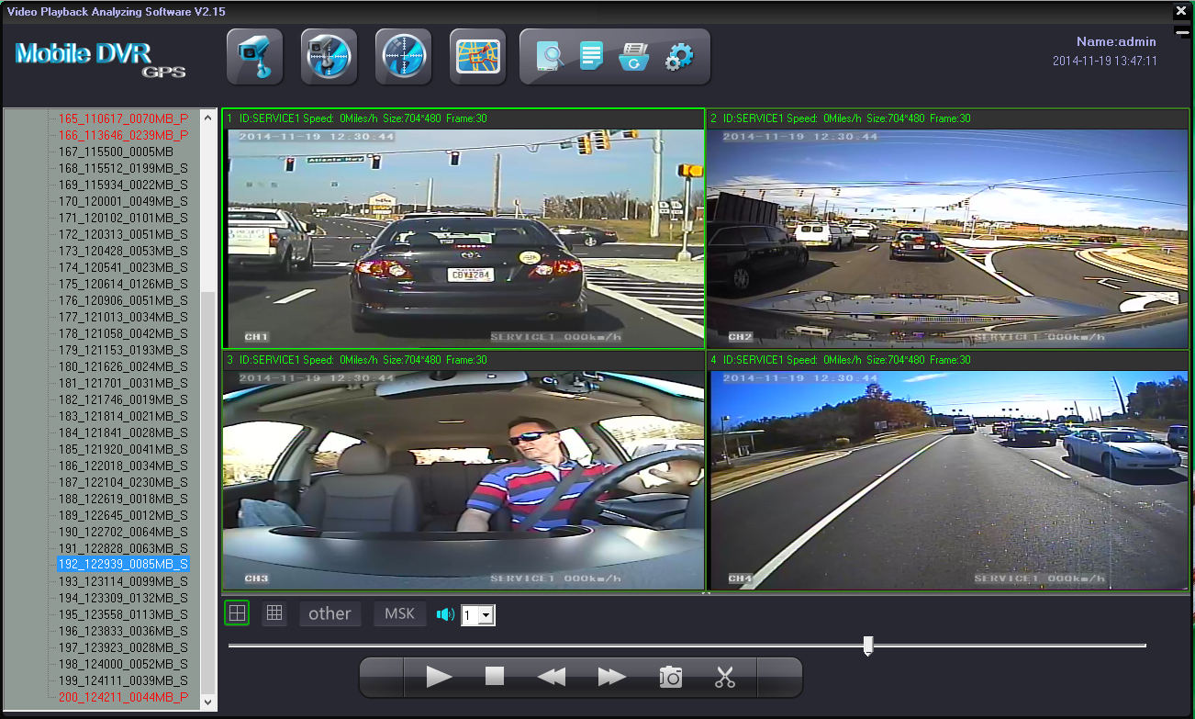The image size is (1195, 719).
Task: Click the playback progress slider handle
Action: pos(867,646)
